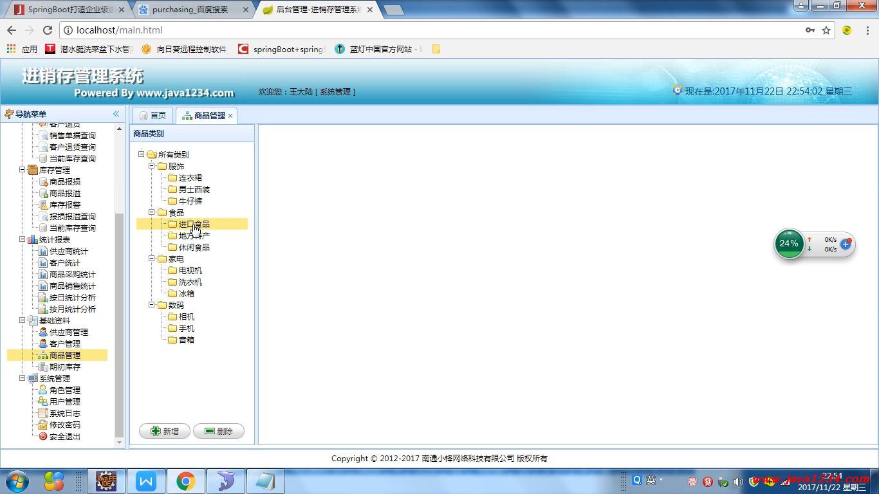Bookmark this page with the star icon
The height and width of the screenshot is (494, 879).
coord(826,30)
